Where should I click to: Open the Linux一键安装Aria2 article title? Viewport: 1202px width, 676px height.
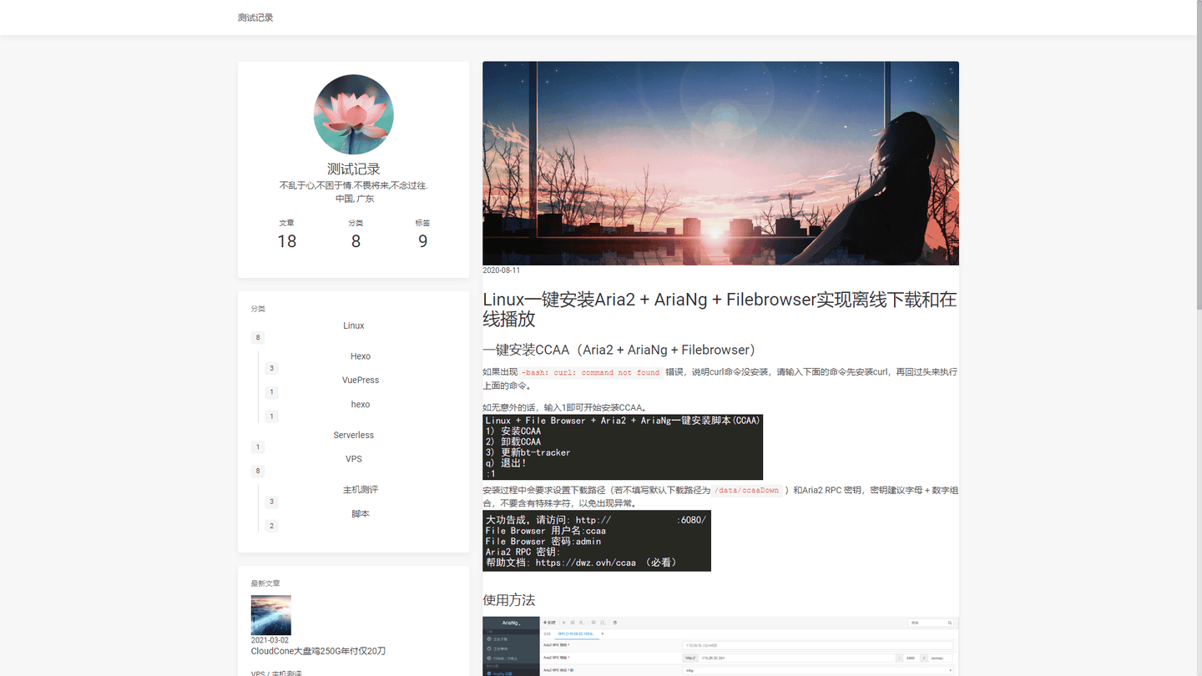(720, 309)
